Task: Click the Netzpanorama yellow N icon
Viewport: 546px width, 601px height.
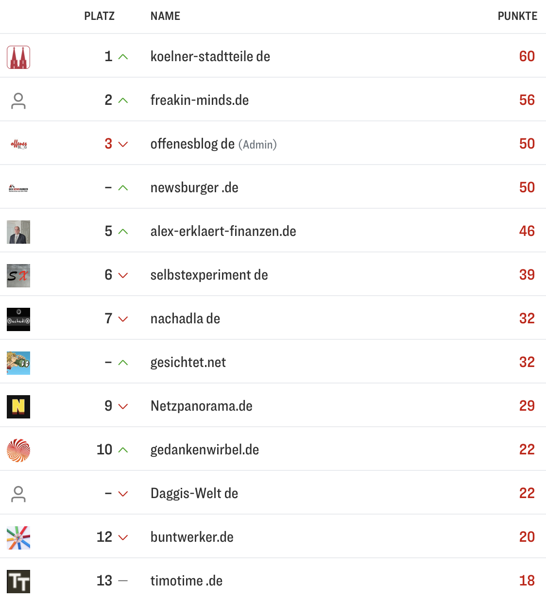Action: pos(18,407)
